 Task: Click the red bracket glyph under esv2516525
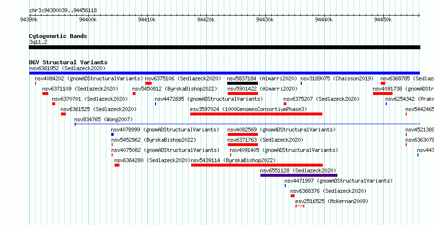300,206
